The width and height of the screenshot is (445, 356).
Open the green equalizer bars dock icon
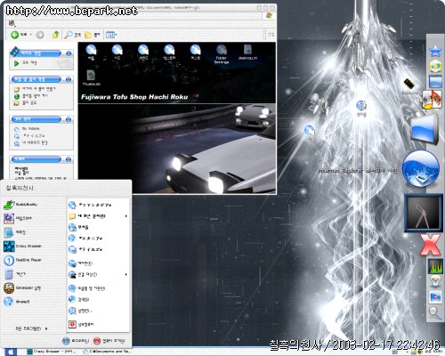[x=435, y=266]
